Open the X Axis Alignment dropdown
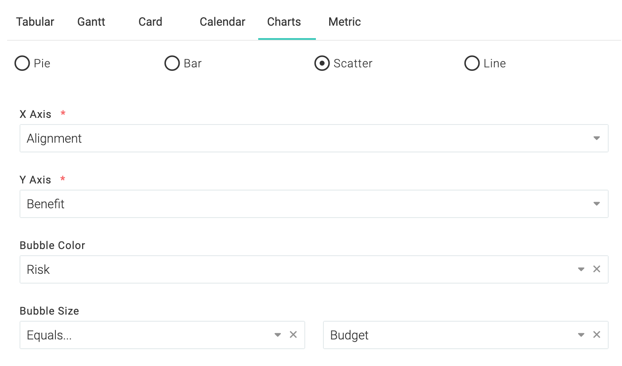This screenshot has width=622, height=366. point(314,138)
